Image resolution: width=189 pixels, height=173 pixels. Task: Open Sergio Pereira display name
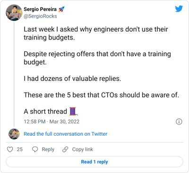(40, 9)
